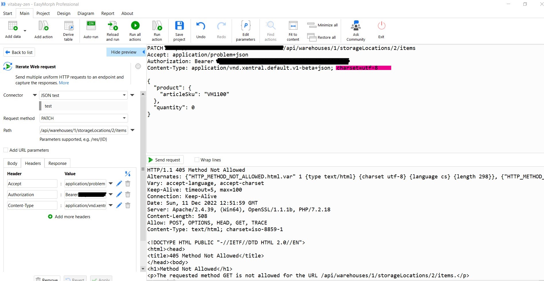Edit the Accept header value pencil

coord(119,184)
